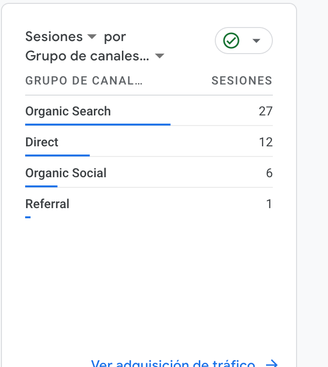Click the blue bar under Direct

tap(57, 155)
